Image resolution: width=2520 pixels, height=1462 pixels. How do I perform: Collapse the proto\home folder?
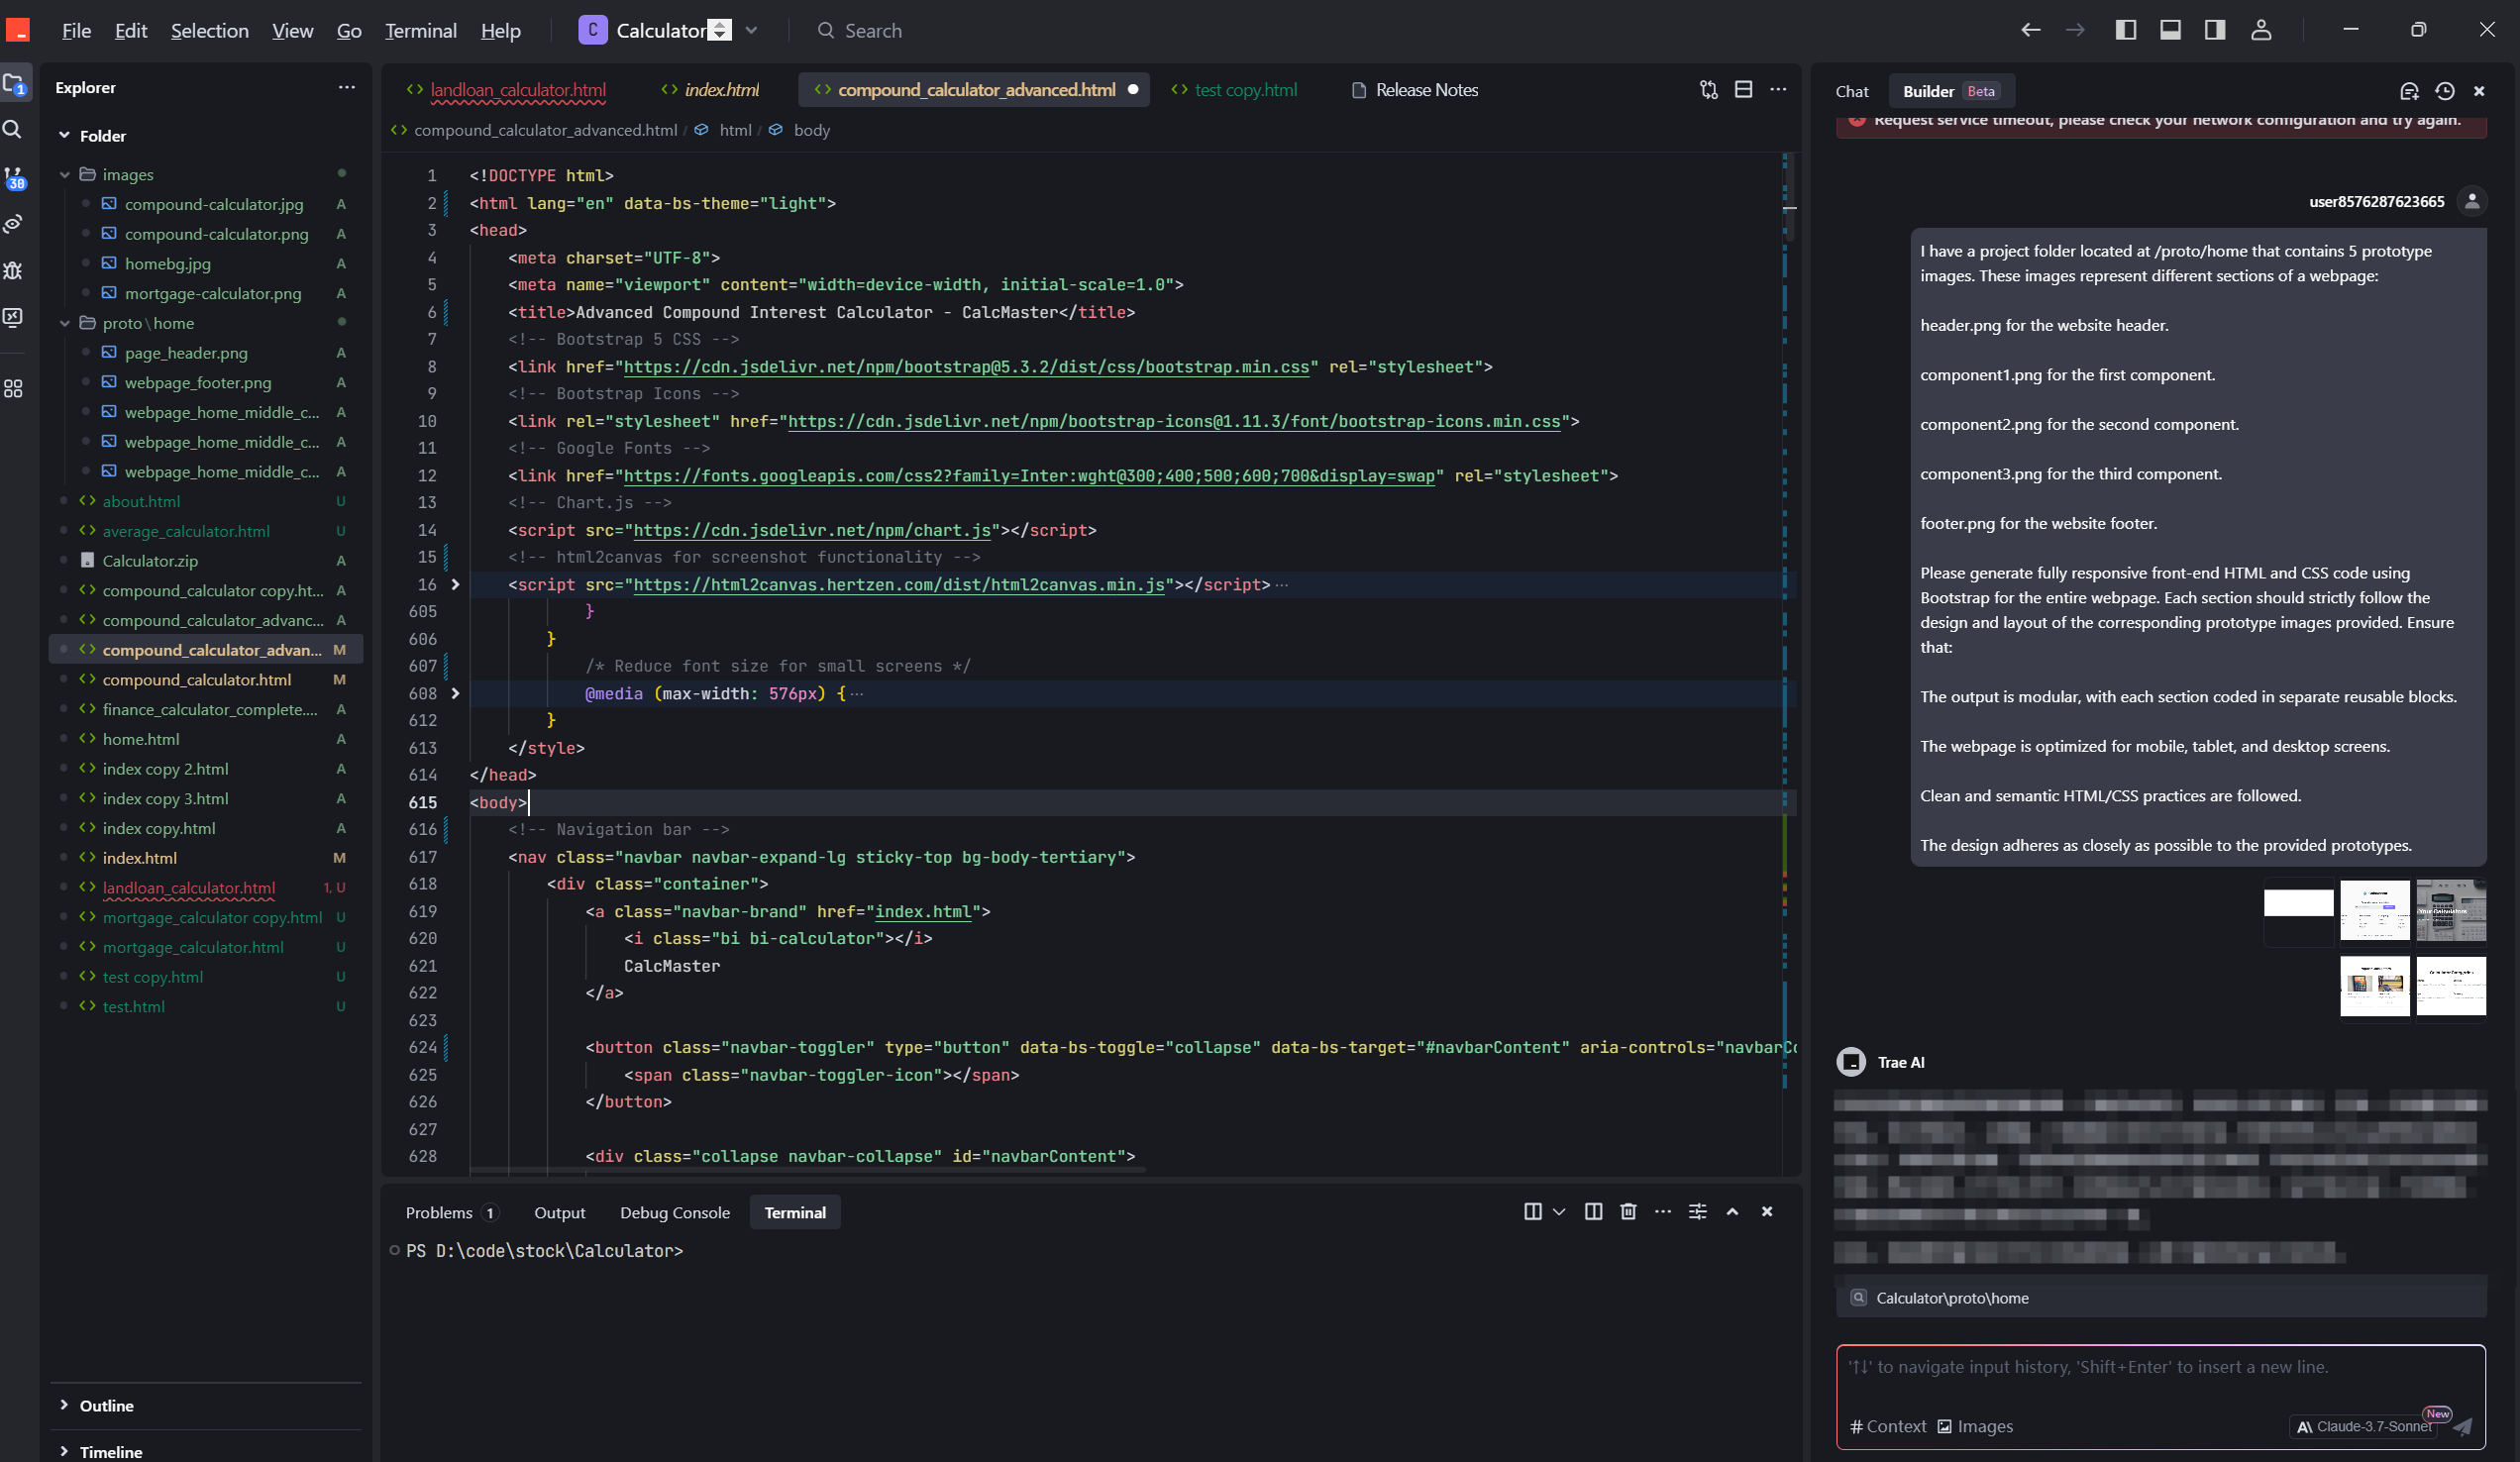(x=65, y=323)
